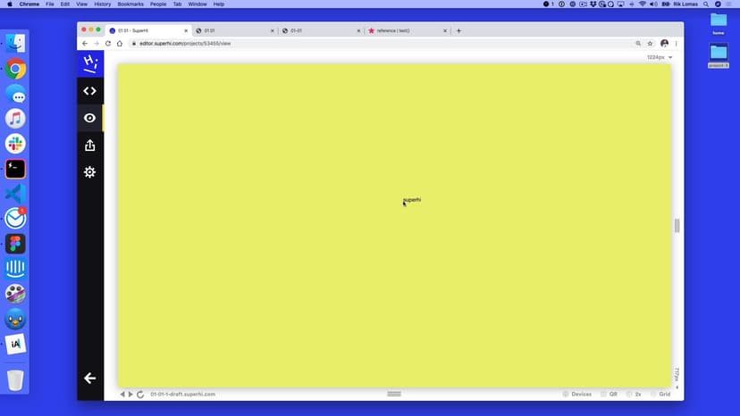740x416 pixels.
Task: Toggle the Devices option
Action: point(577,394)
